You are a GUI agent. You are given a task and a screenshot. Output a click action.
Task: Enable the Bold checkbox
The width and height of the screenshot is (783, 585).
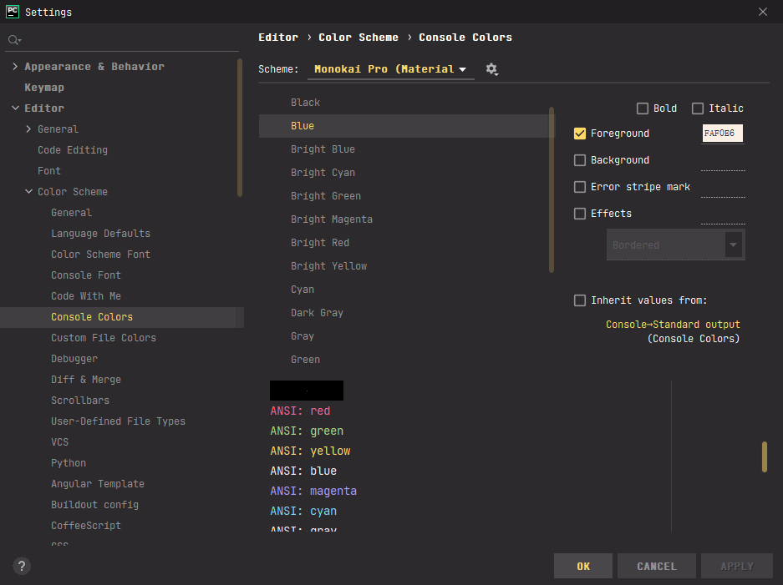[x=643, y=108]
